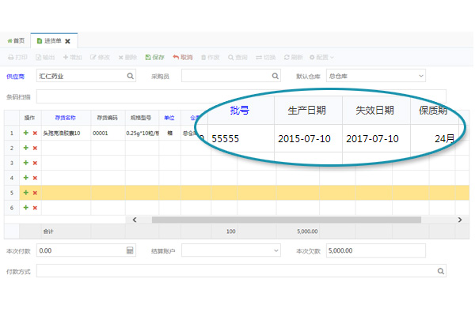Switch to the 首页 home tab
The width and height of the screenshot is (475, 316).
click(16, 41)
